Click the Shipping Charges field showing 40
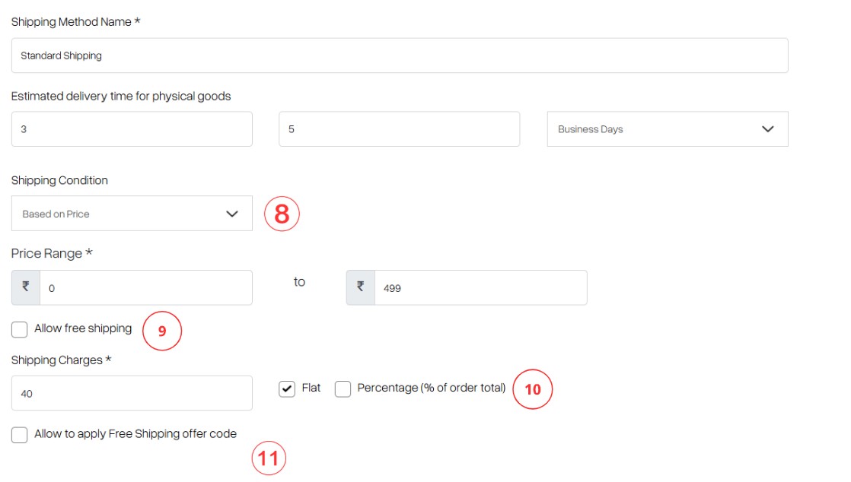 (x=132, y=393)
